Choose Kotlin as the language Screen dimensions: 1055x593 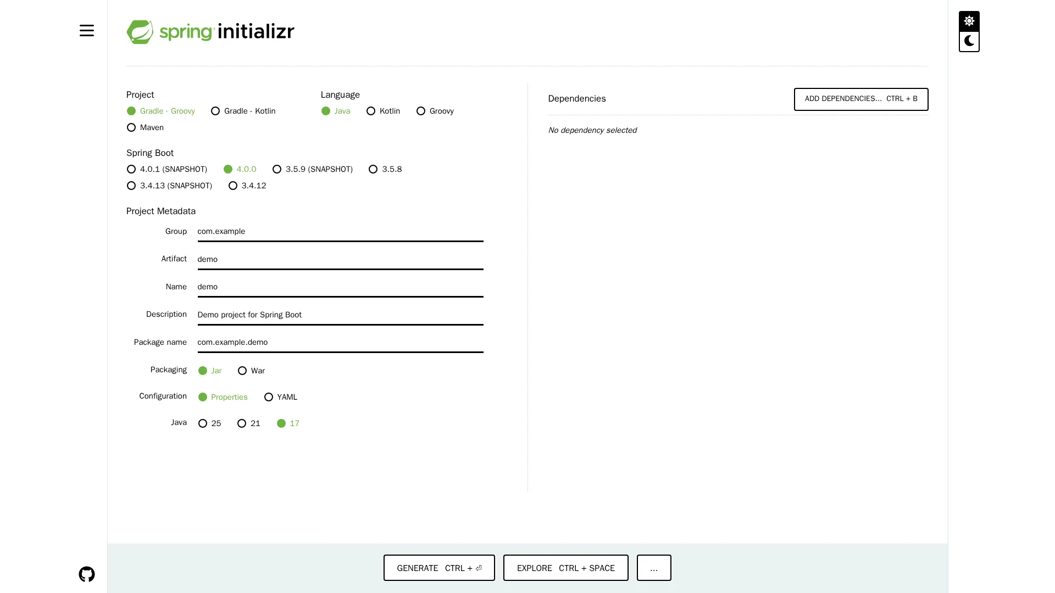(x=371, y=111)
